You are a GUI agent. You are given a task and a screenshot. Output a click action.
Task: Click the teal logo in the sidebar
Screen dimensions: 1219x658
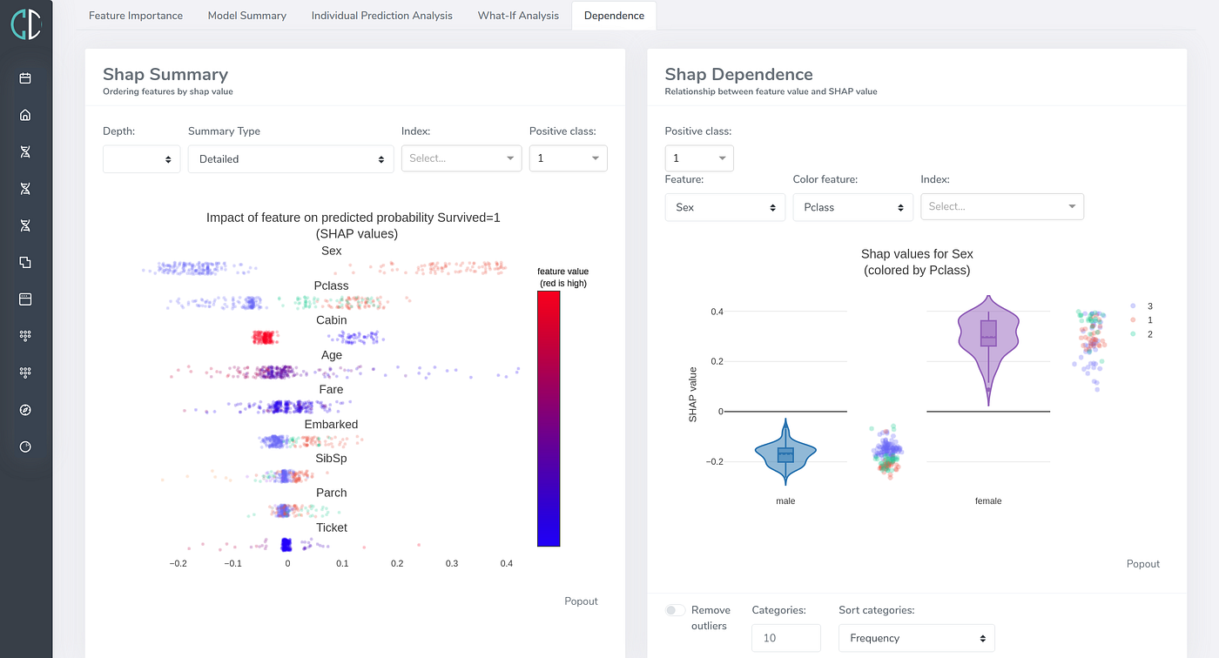point(25,23)
